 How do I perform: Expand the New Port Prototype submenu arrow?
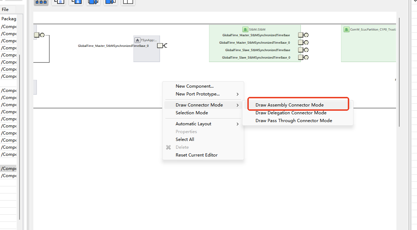[x=237, y=94]
